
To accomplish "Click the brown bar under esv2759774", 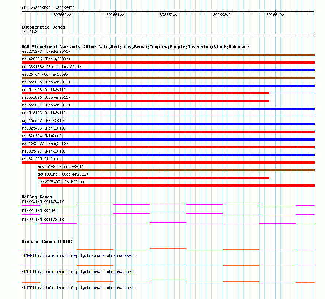I will pyautogui.click(x=168, y=55).
